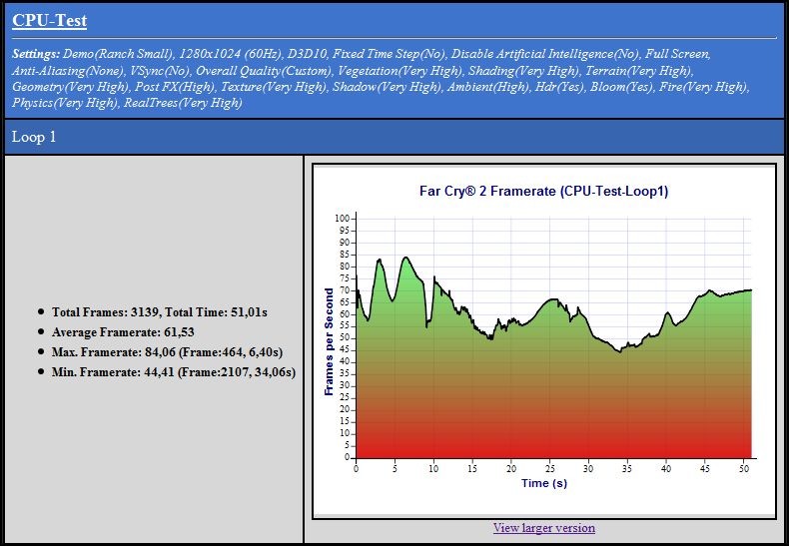Select the 'Loop 1' section header
Image resolution: width=789 pixels, height=546 pixels.
(394, 137)
